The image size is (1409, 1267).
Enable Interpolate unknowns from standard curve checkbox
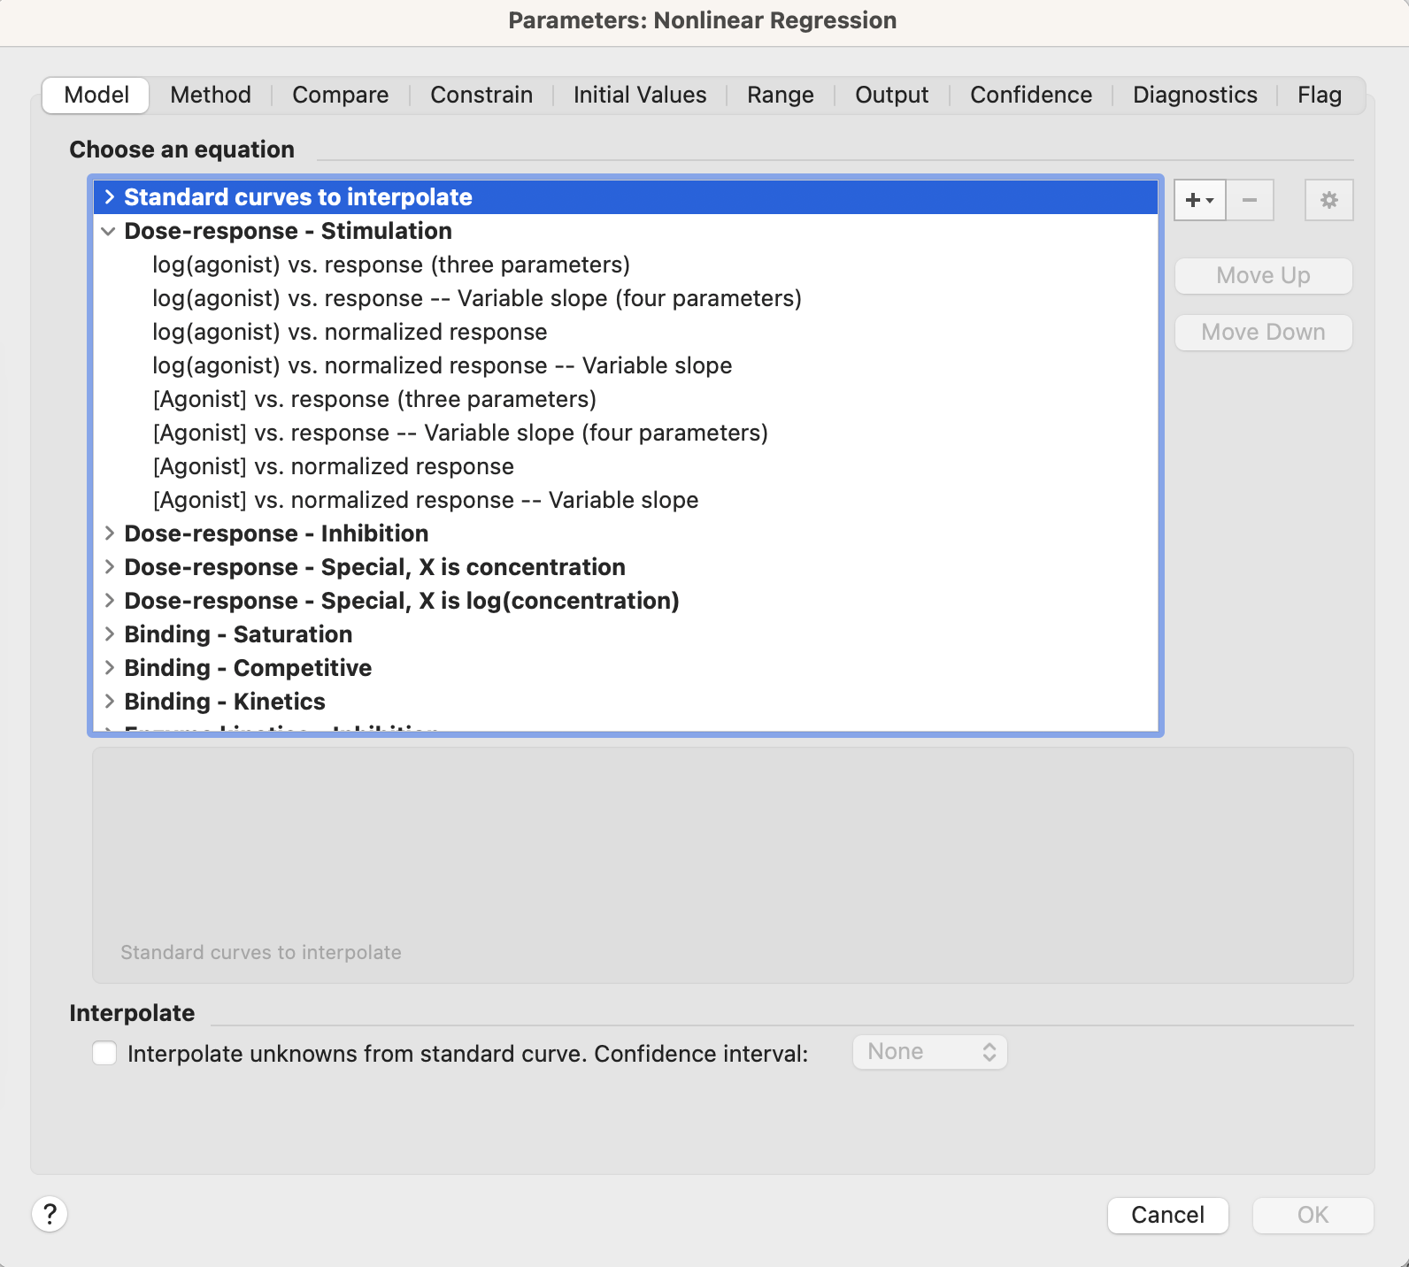coord(105,1054)
